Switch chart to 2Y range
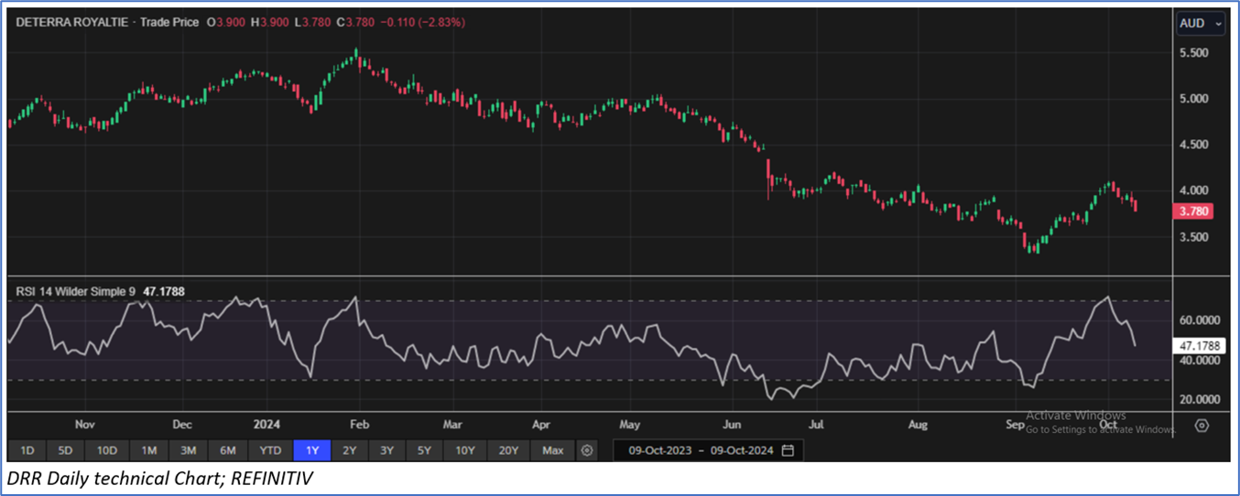This screenshot has width=1240, height=496. pos(350,450)
